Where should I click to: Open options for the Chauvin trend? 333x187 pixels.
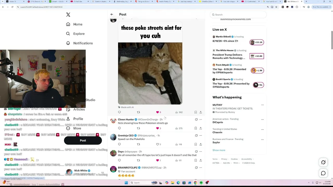[262, 129]
